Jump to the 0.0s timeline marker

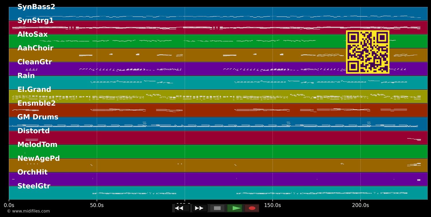(9, 205)
